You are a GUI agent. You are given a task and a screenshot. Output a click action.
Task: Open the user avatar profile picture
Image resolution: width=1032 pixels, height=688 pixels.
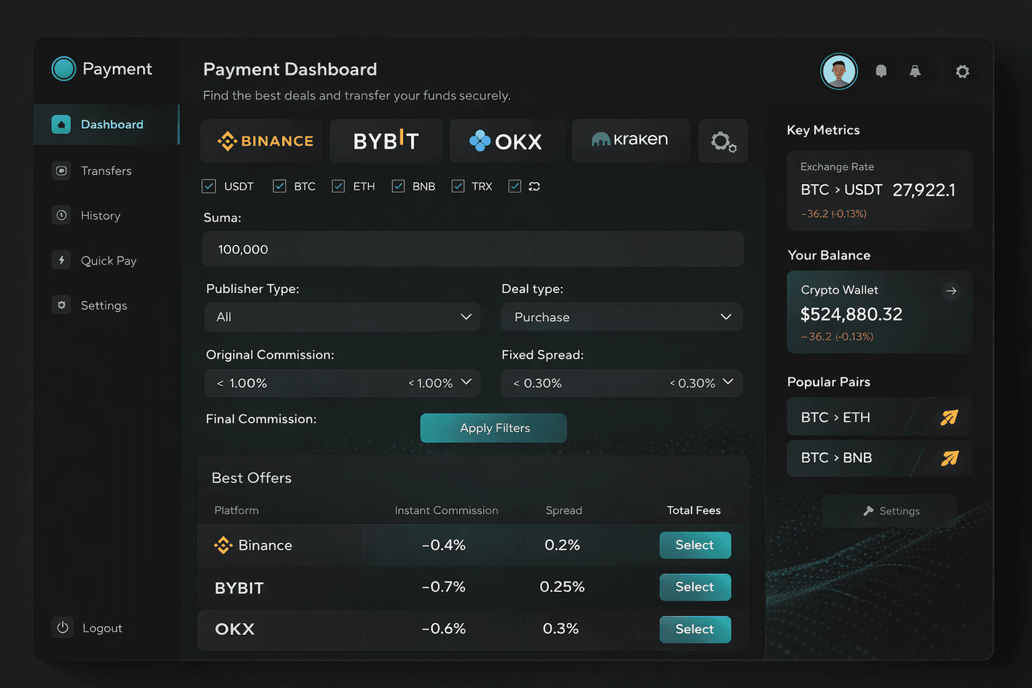838,71
